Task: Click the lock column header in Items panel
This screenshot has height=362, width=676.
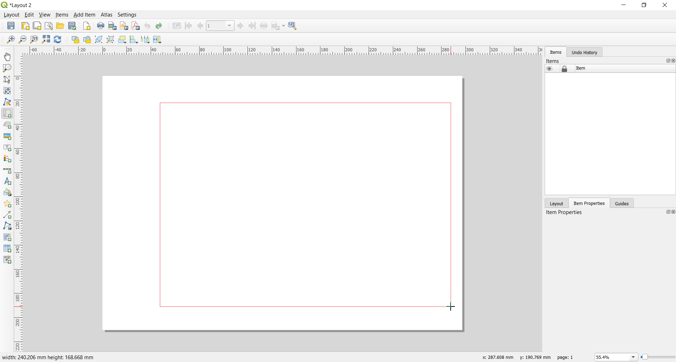Action: coord(565,69)
